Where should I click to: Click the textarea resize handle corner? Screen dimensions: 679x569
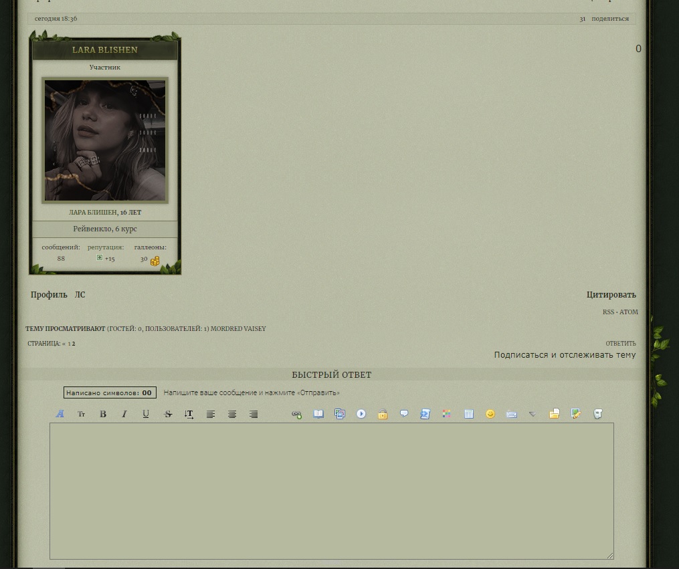coord(610,556)
